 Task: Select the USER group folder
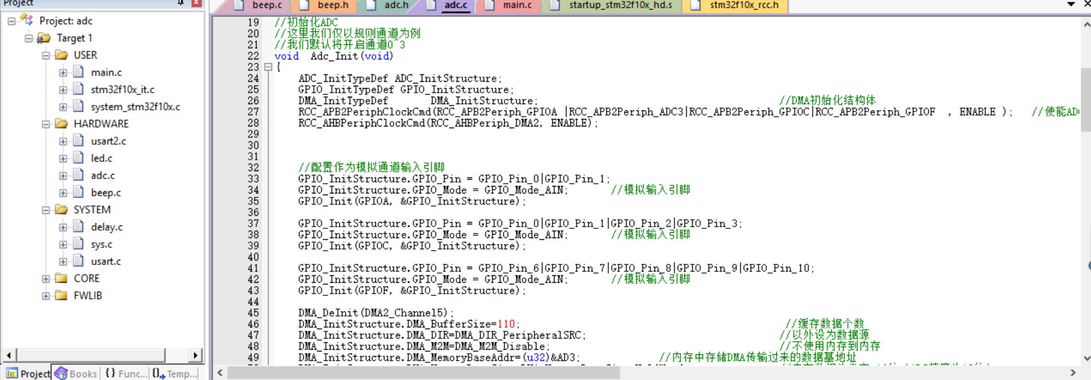(85, 55)
